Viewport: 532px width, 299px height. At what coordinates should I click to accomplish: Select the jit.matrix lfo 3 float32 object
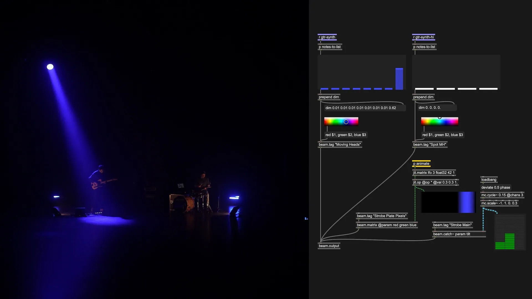tap(434, 172)
